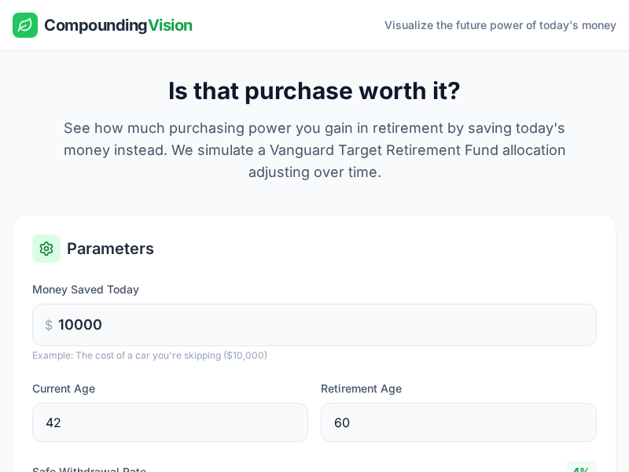This screenshot has width=629, height=472.
Task: Click the dollar sign prefix in the money input
Action: (x=49, y=325)
